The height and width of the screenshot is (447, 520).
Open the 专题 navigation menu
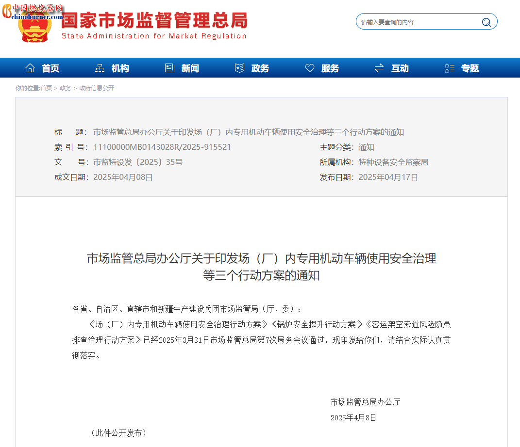click(469, 68)
